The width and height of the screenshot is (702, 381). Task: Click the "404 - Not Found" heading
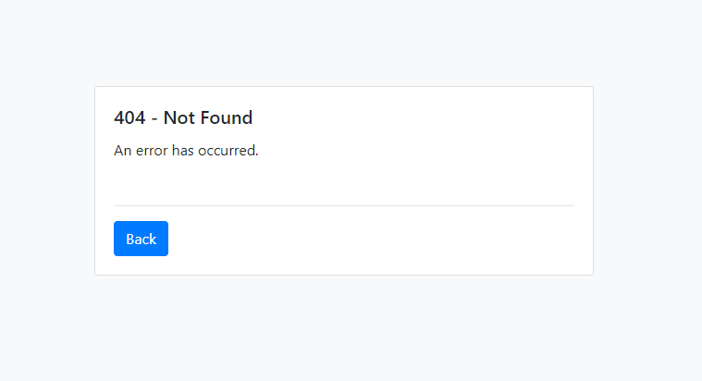183,117
